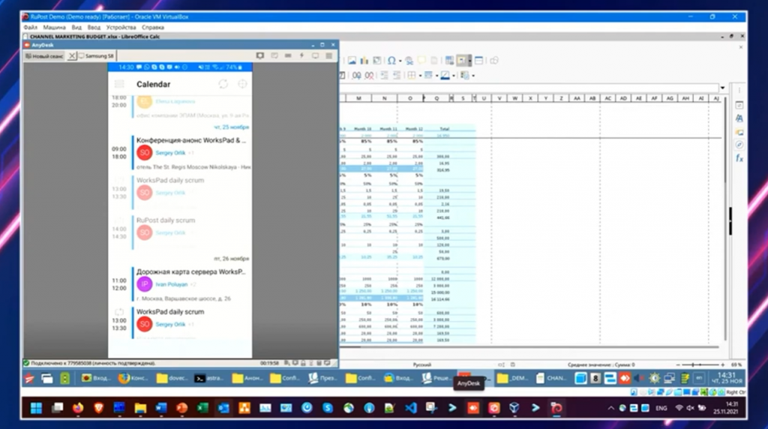Open the AnyDesk hamburger menu icon in toolbar
Screen dimensions: 768x429
329,55
